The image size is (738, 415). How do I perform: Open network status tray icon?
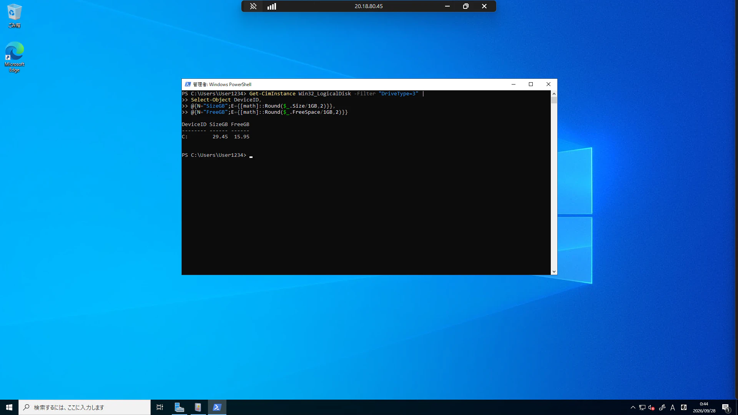coord(642,407)
